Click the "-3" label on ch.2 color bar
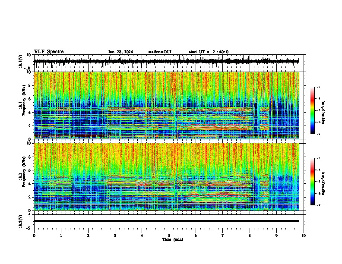 tap(318, 158)
